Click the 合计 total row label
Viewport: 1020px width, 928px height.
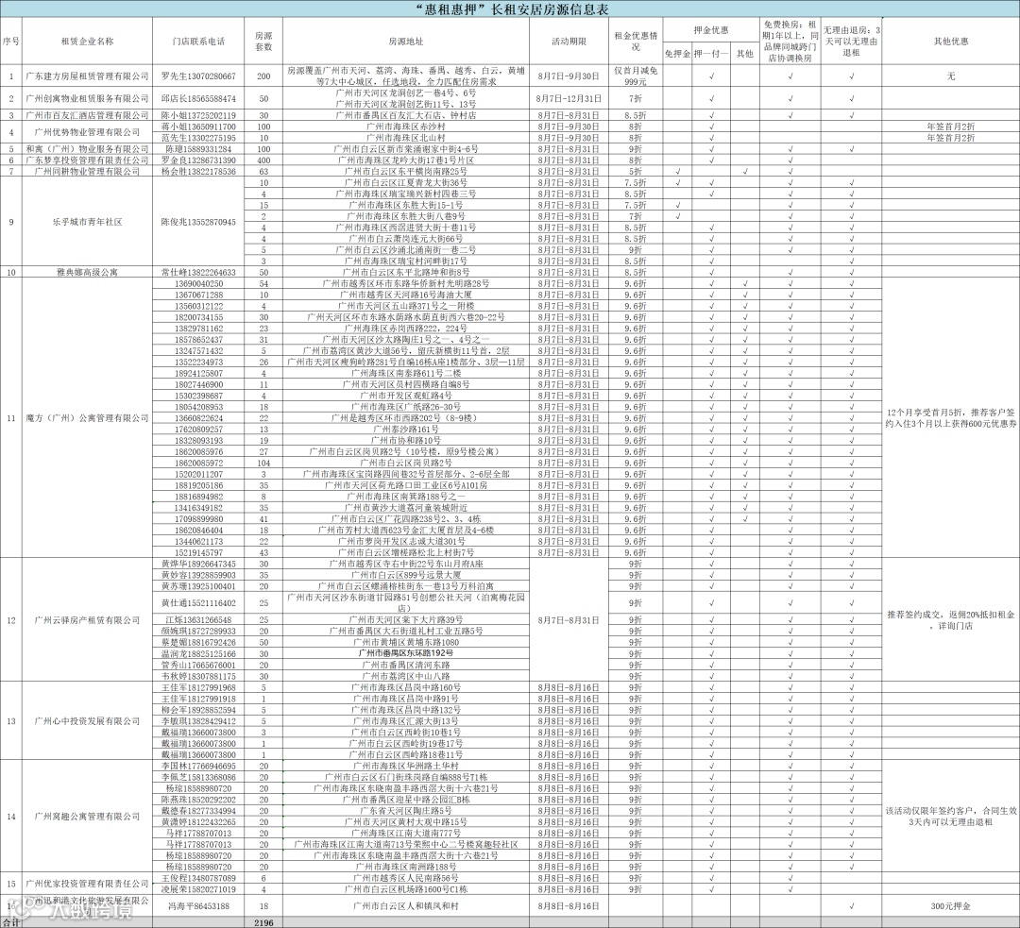(x=11, y=922)
